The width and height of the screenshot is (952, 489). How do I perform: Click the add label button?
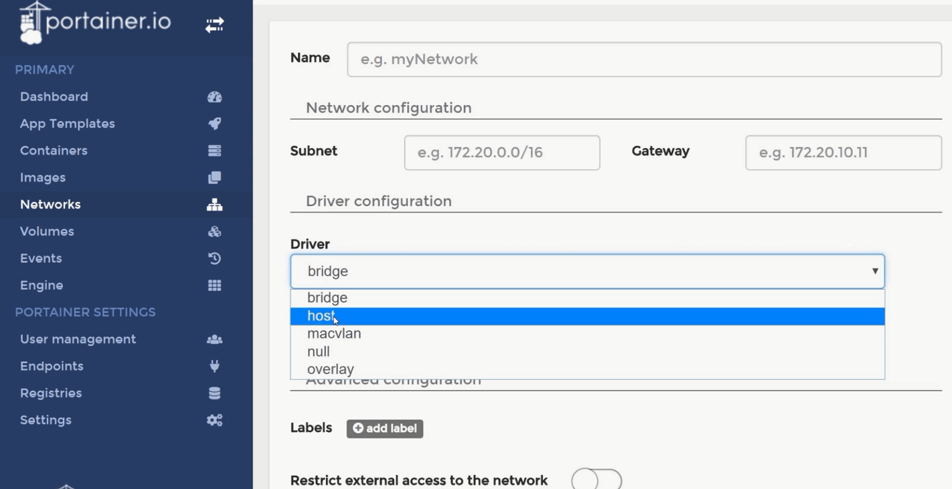384,429
